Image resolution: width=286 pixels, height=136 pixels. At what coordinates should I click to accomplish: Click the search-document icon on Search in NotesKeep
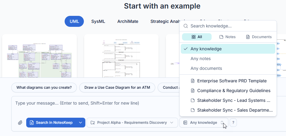tap(32, 123)
